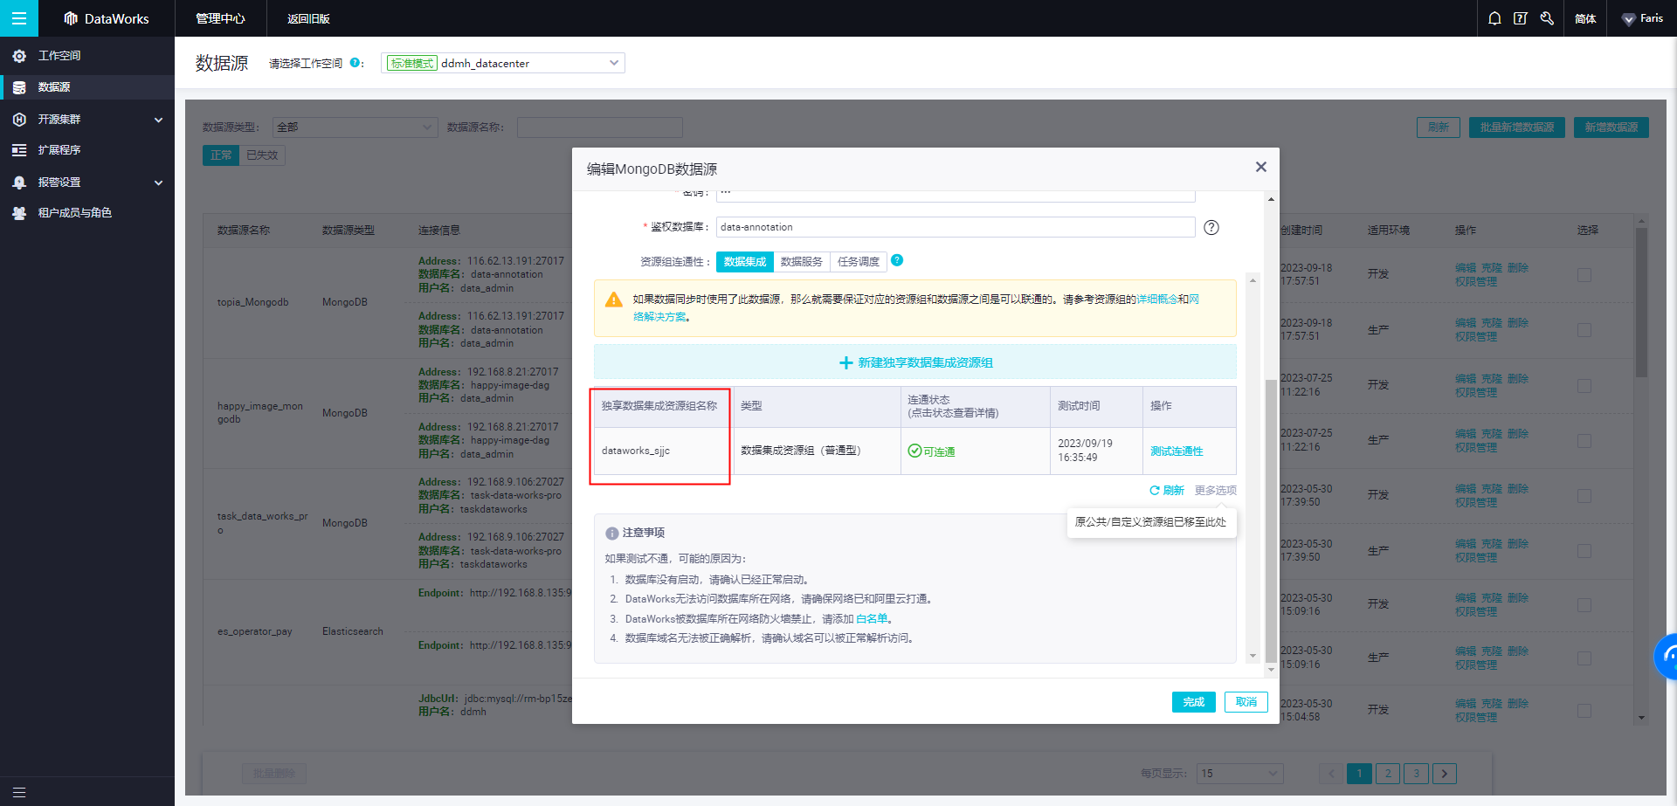This screenshot has height=806, width=1677.
Task: Open 管理中心 in top navigation
Action: [x=220, y=18]
